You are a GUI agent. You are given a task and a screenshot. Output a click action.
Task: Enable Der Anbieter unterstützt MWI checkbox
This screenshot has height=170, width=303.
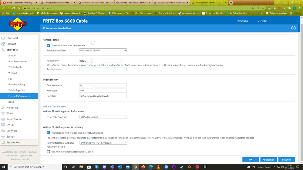pos(48,152)
